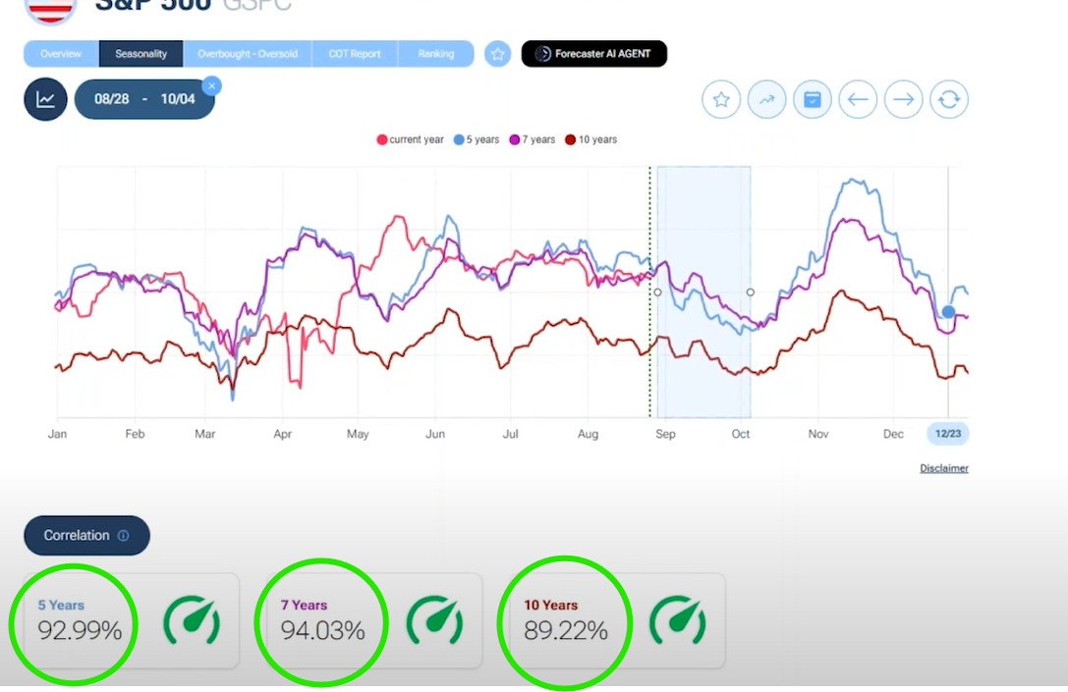1068x692 pixels.
Task: Click the info icon inside Correlation
Action: click(123, 536)
